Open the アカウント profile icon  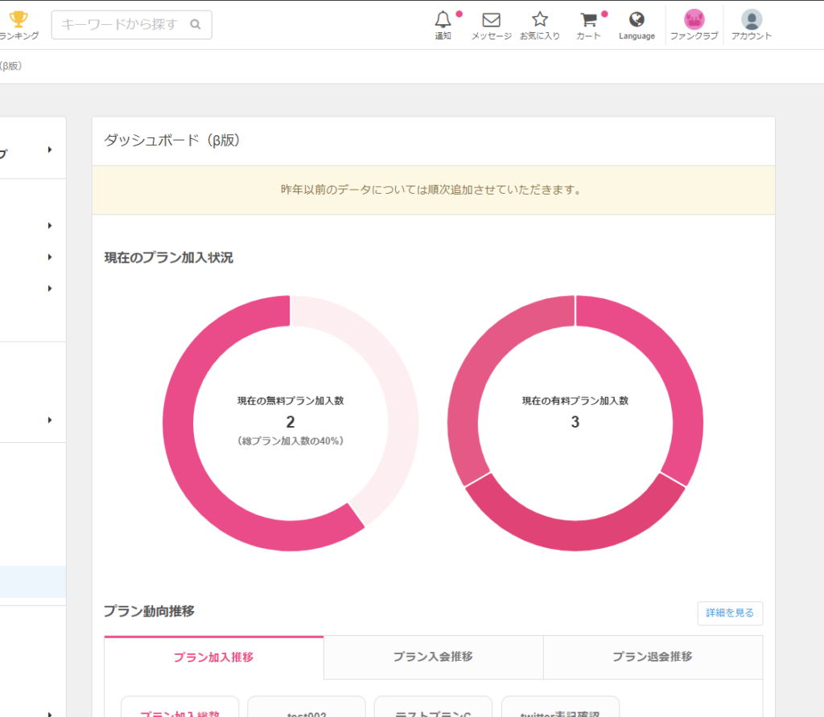[752, 18]
